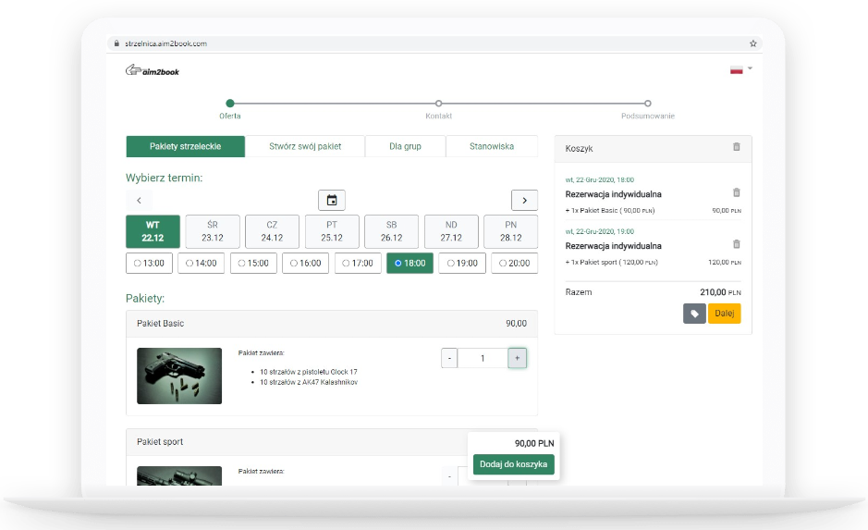The image size is (868, 530).
Task: Click the 'Wybierz termin:' heading
Action: 164,178
